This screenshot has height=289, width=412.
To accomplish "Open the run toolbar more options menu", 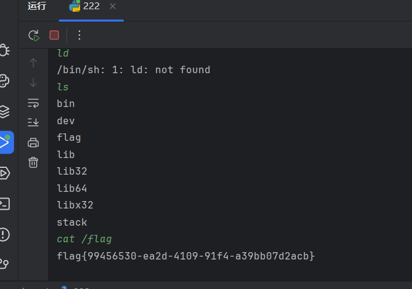I will click(x=79, y=35).
